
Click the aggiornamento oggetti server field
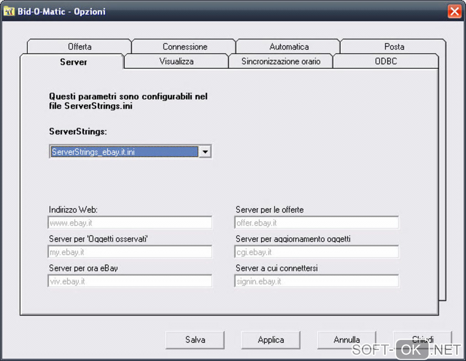point(317,252)
